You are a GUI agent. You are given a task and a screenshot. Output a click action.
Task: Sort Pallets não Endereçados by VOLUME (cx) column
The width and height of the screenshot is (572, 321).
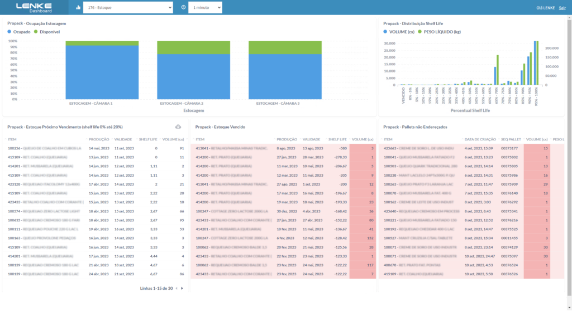pyautogui.click(x=537, y=139)
